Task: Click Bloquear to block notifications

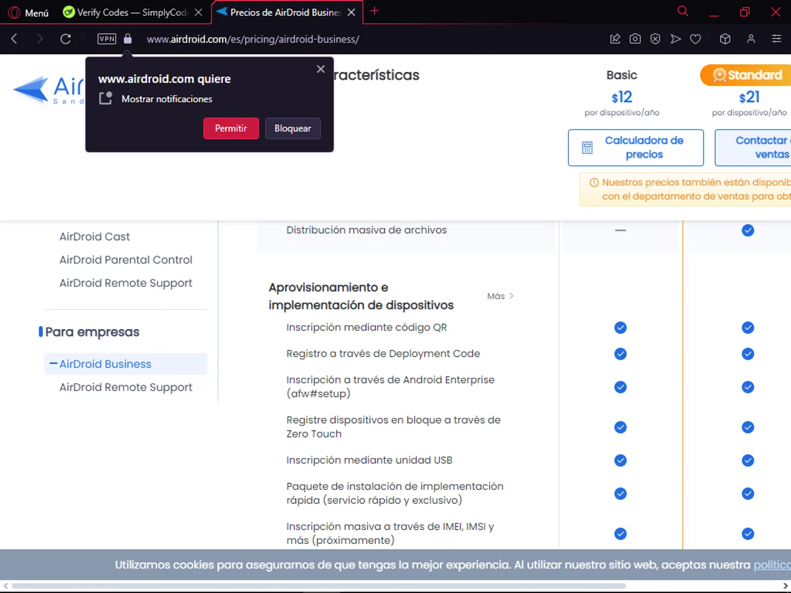Action: (293, 128)
